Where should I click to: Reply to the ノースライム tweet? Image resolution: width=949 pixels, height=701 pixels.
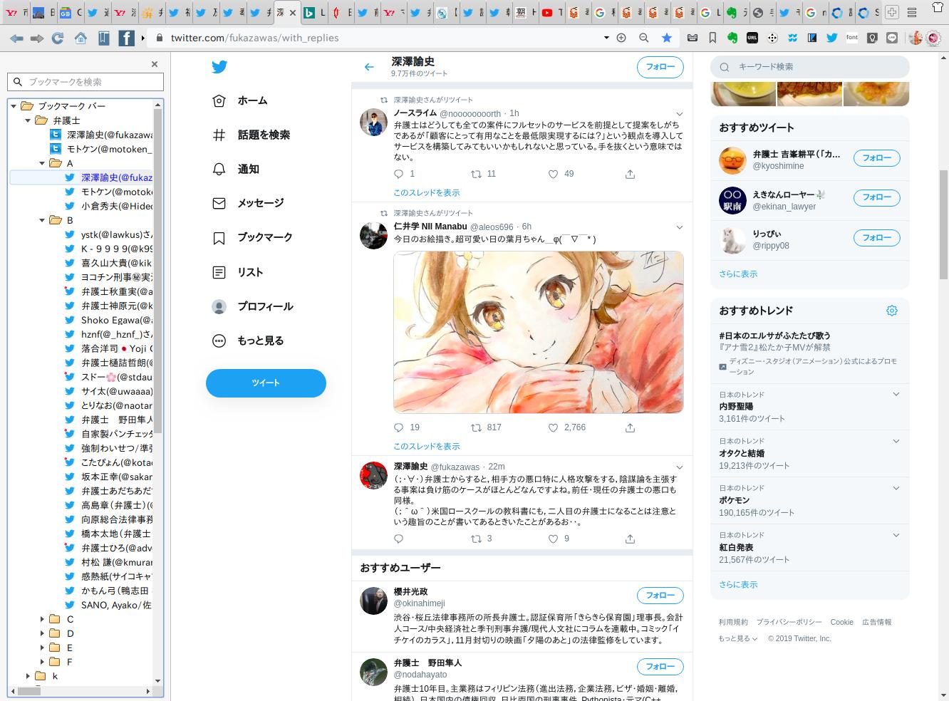coord(399,174)
